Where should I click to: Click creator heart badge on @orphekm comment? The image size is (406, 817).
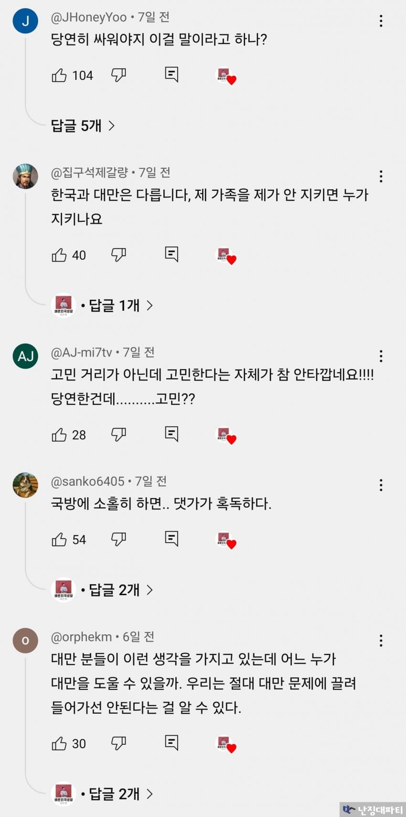(227, 745)
